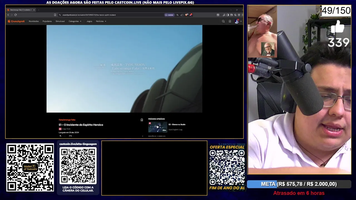Click the anime video player

pos(124,69)
